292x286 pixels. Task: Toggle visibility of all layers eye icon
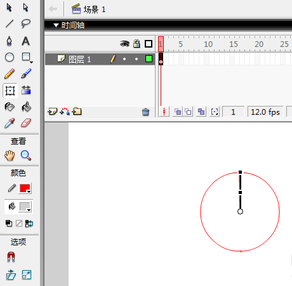click(125, 44)
